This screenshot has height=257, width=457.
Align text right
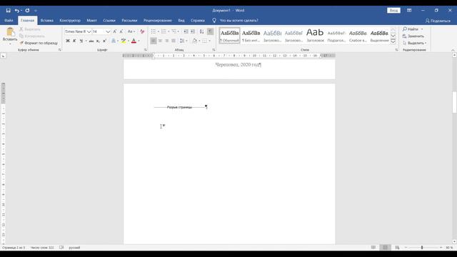point(166,41)
